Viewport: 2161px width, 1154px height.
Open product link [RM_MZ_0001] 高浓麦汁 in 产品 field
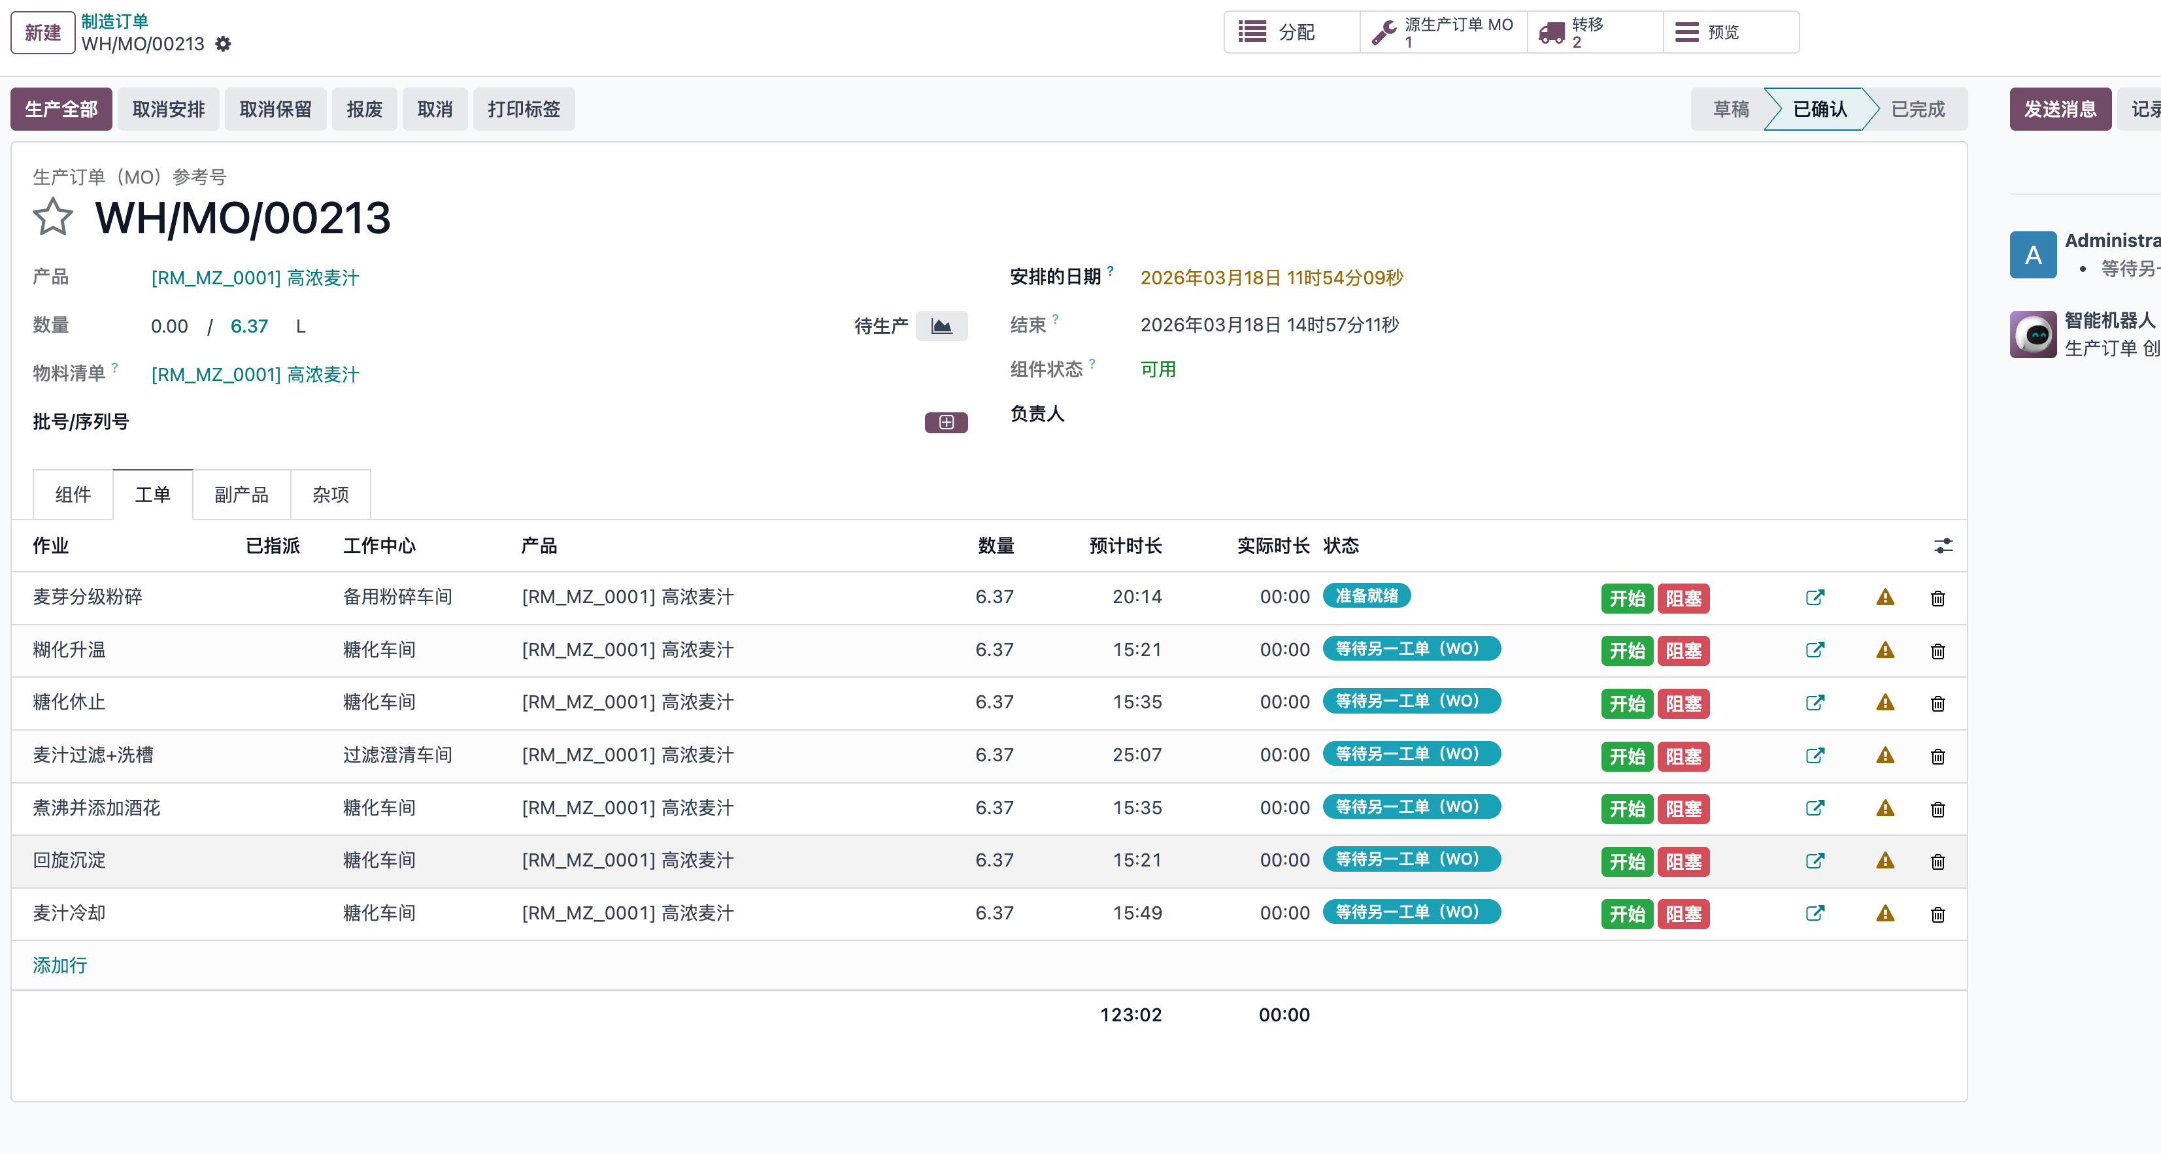pos(255,278)
